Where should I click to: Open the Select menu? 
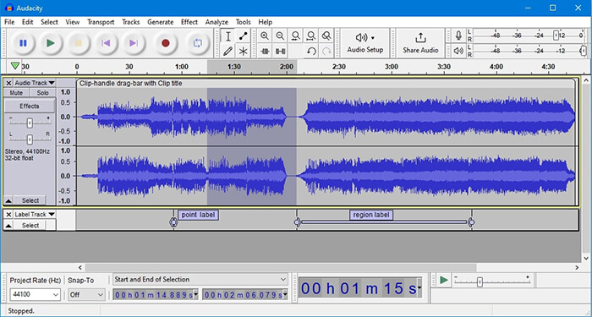(49, 22)
